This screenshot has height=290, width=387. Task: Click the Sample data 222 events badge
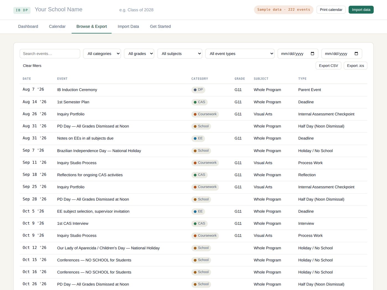[x=284, y=10]
